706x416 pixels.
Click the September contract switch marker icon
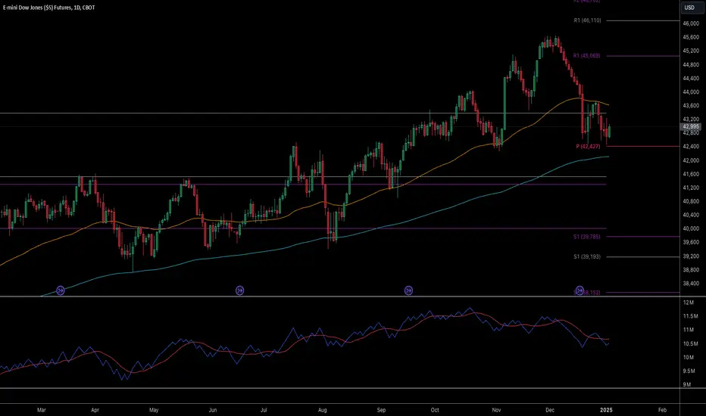click(x=408, y=290)
